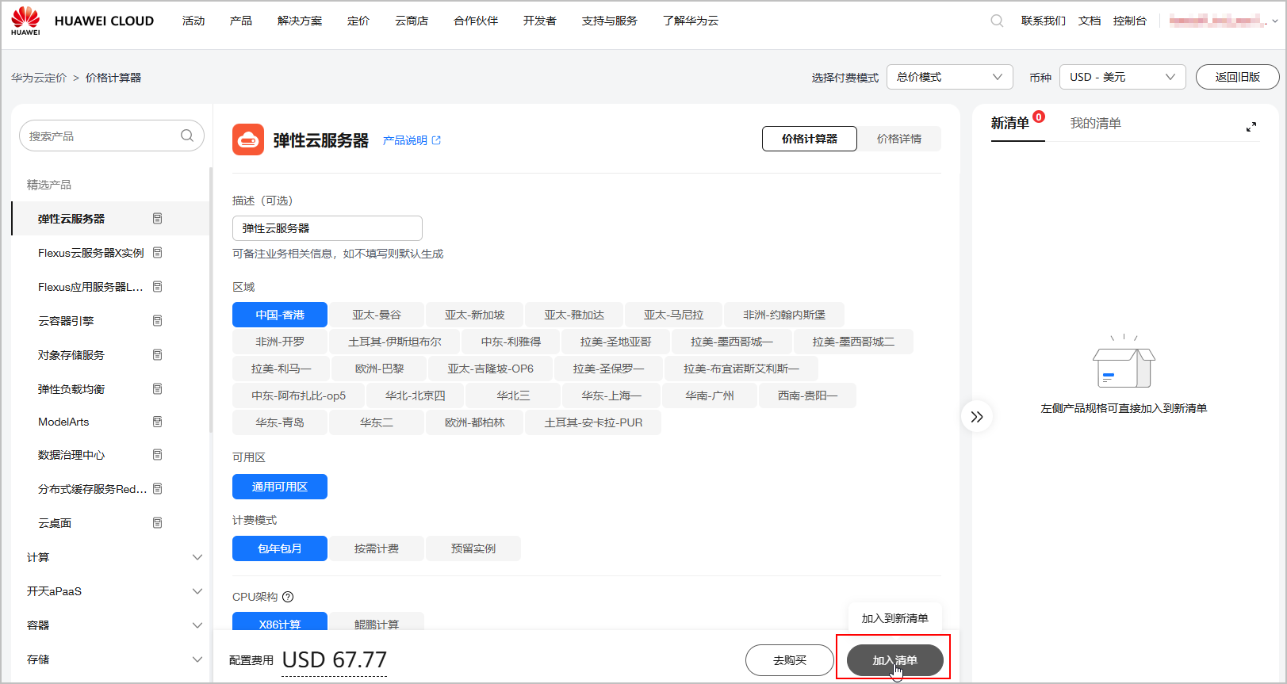Image resolution: width=1287 pixels, height=684 pixels.
Task: Click calculator icon beside 弹性负载均衡
Action: (157, 389)
